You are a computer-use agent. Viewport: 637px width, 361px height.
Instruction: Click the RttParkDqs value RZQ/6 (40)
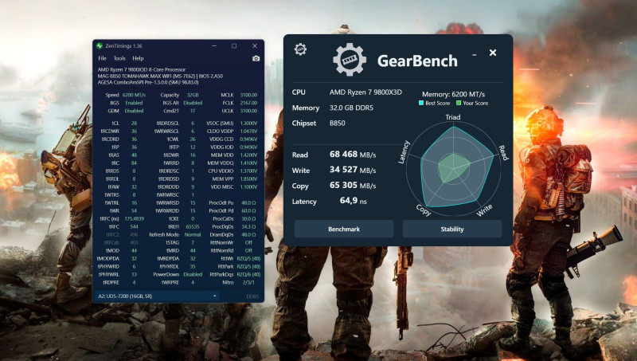(x=248, y=274)
